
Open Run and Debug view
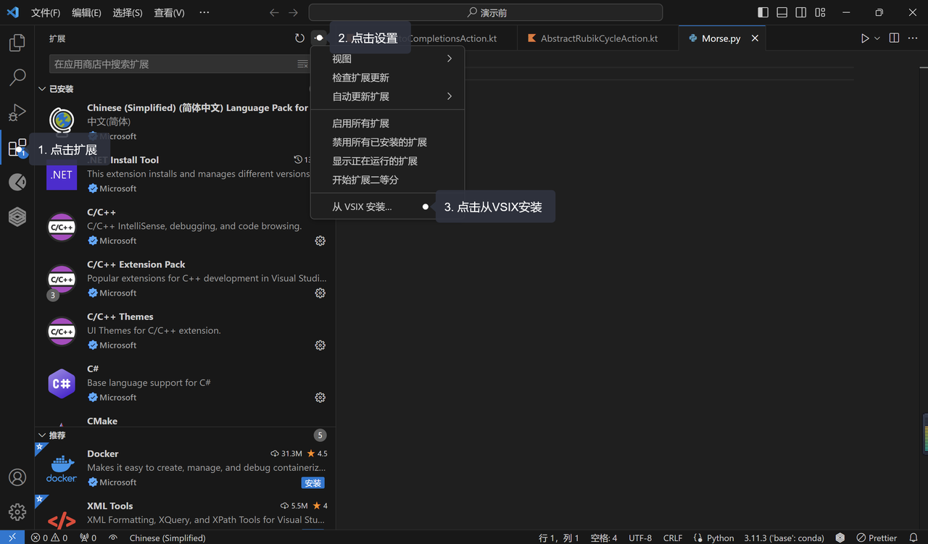pos(17,112)
